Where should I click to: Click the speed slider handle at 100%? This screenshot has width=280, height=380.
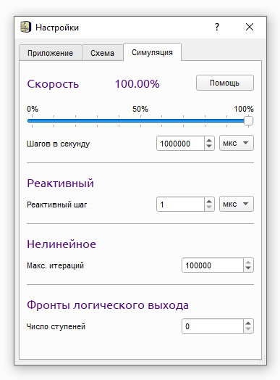[248, 120]
